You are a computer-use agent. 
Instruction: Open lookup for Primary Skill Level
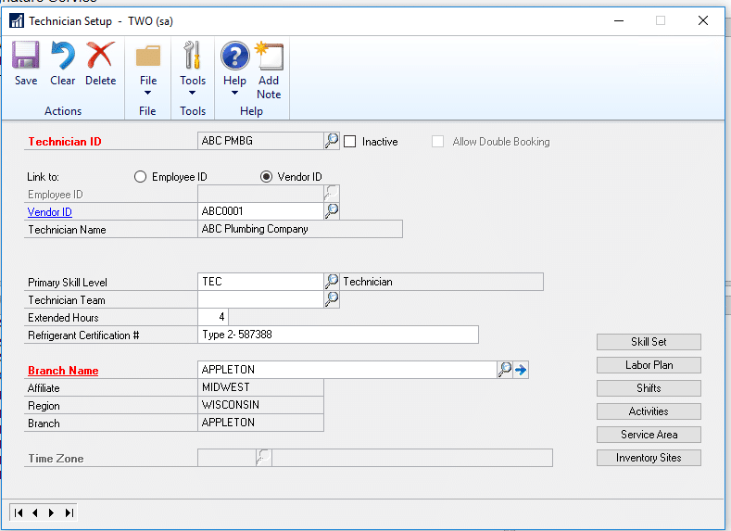point(332,282)
